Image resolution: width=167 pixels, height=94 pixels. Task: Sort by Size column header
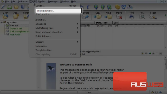click(x=116, y=23)
